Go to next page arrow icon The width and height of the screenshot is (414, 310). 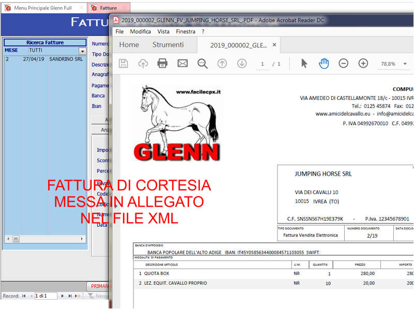pyautogui.click(x=242, y=64)
